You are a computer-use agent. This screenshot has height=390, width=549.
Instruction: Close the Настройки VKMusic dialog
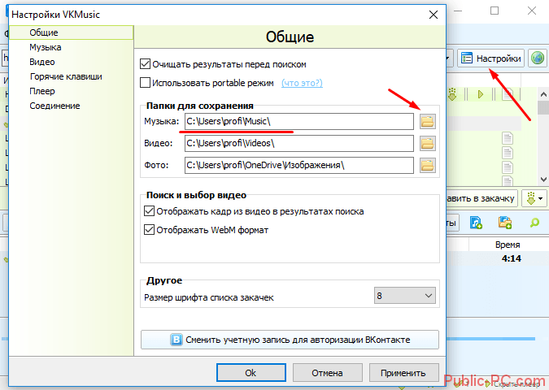pyautogui.click(x=434, y=15)
